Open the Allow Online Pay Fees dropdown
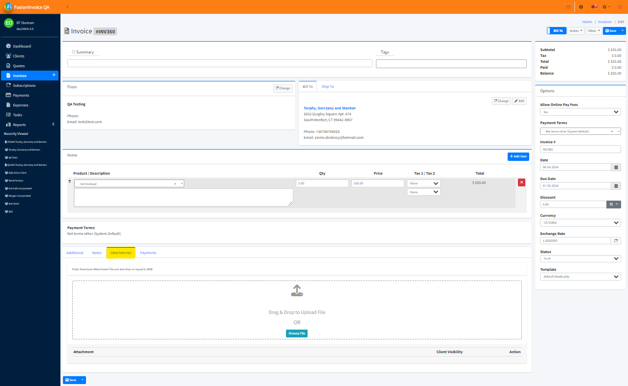Viewport: 628px width, 386px height. coord(580,112)
